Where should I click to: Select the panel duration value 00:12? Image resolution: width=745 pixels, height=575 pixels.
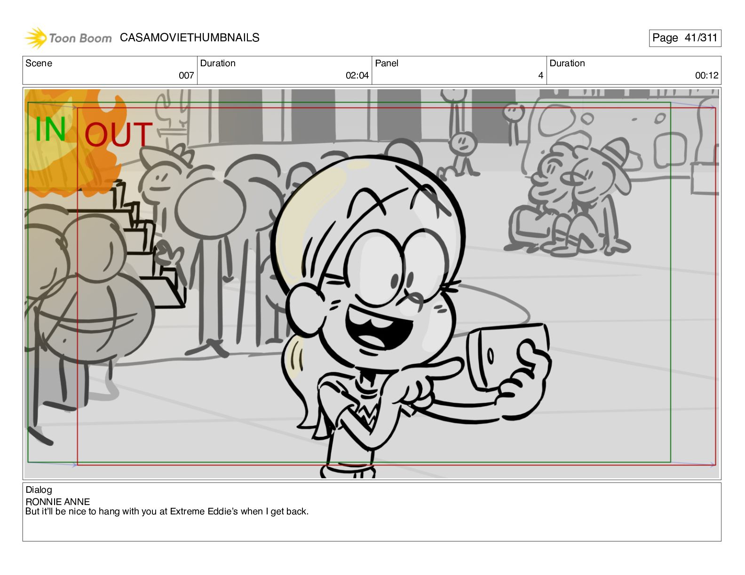tap(706, 75)
